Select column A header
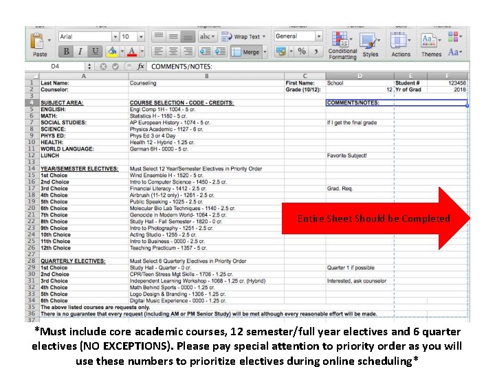The width and height of the screenshot is (495, 371). click(84, 76)
